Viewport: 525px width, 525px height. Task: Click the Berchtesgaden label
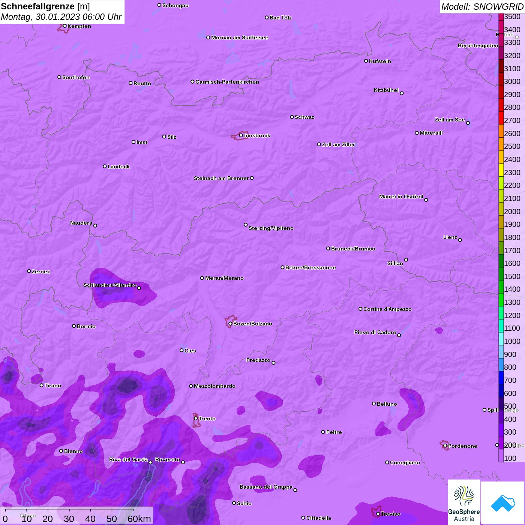478,45
